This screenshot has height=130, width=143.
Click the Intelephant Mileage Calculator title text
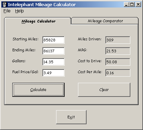pyautogui.click(x=42, y=5)
